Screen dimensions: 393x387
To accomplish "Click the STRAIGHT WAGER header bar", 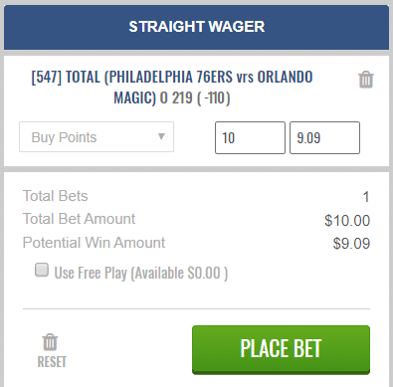I will point(196,27).
